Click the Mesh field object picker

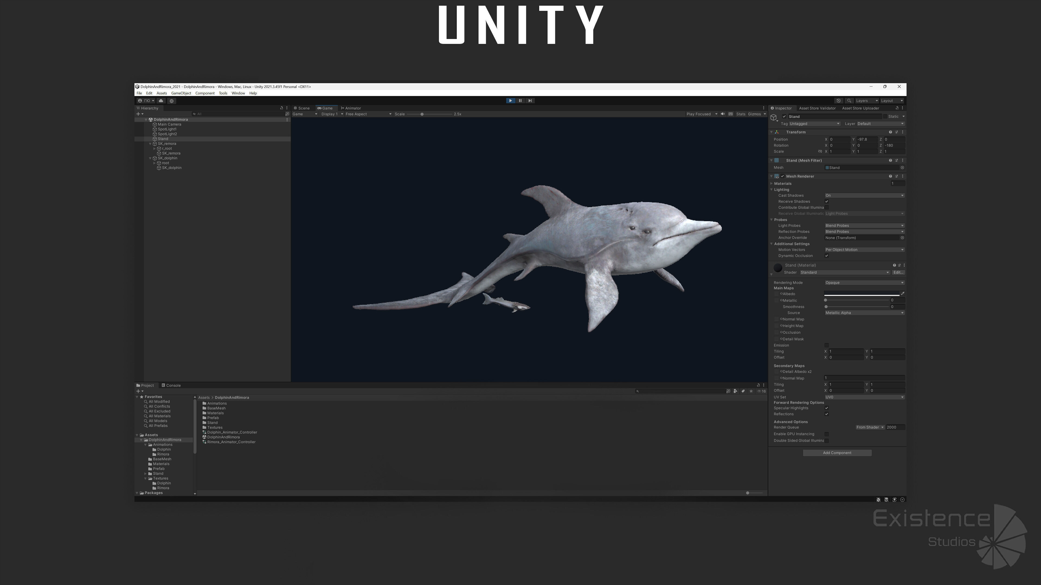click(x=902, y=168)
